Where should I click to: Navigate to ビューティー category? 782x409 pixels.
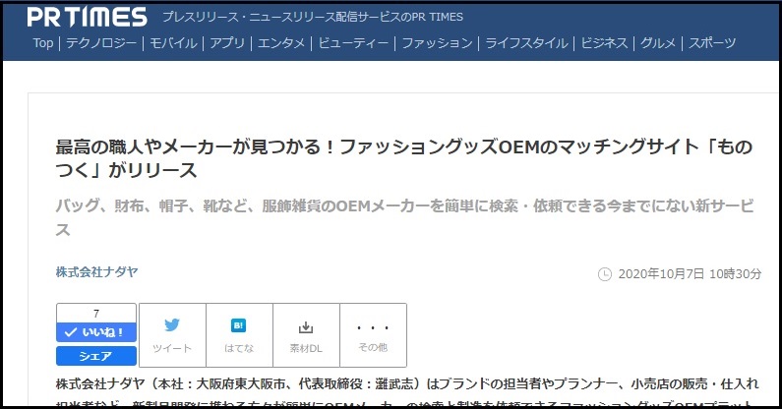(x=353, y=43)
